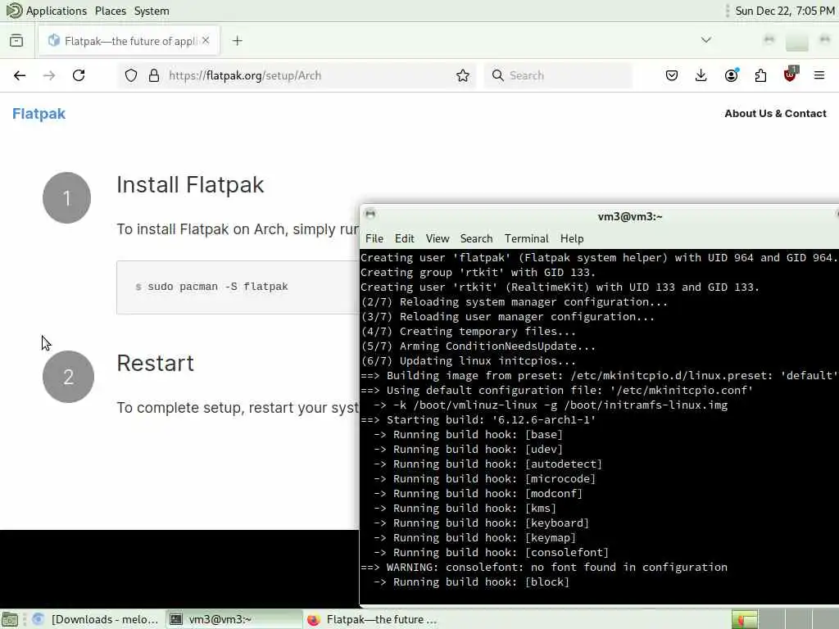Screen dimensions: 839x629
Task: Click the Running build hook: [autodetect] line
Action: pyautogui.click(x=488, y=464)
